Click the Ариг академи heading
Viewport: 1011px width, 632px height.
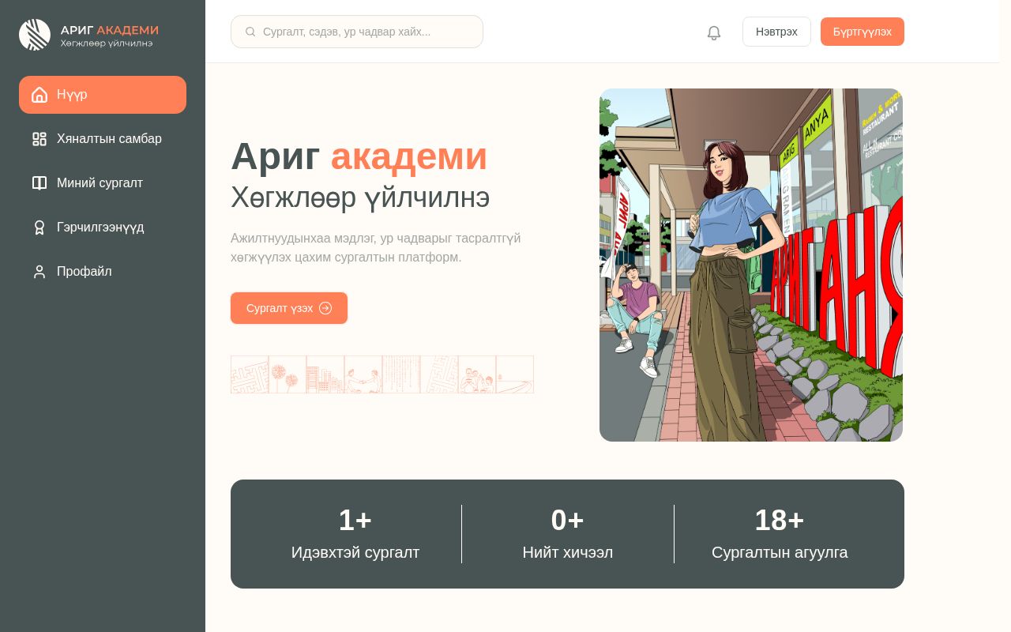tap(359, 156)
